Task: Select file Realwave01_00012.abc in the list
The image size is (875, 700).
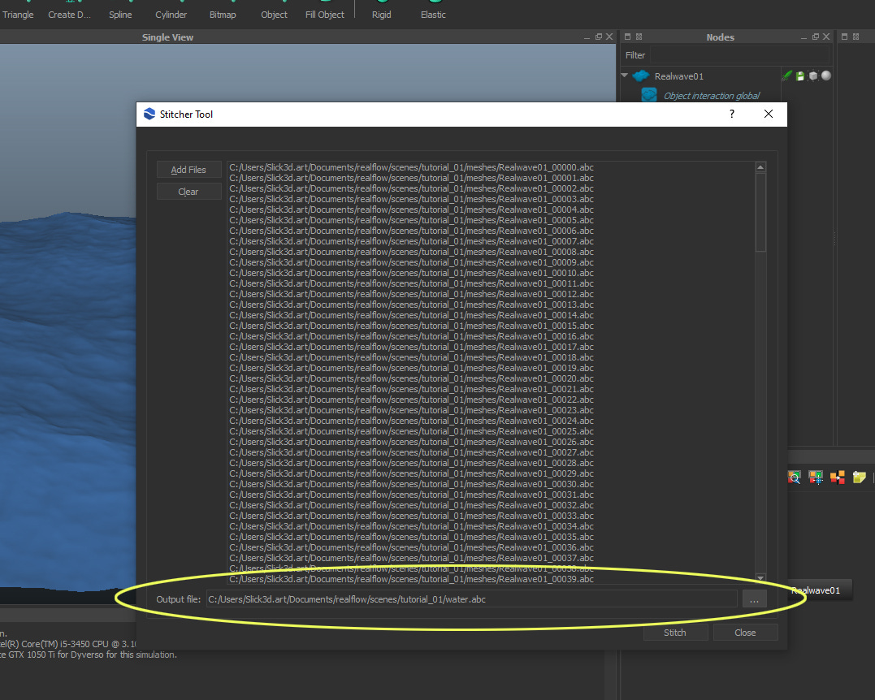Action: (411, 294)
